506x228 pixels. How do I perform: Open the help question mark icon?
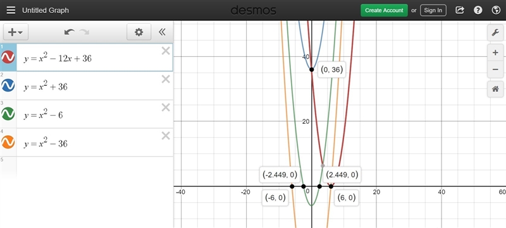[478, 10]
